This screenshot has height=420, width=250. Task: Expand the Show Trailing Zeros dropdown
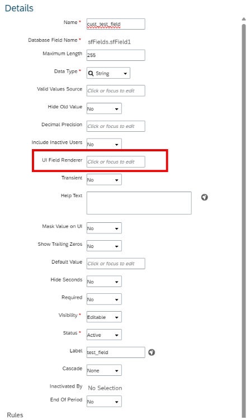pos(104,246)
